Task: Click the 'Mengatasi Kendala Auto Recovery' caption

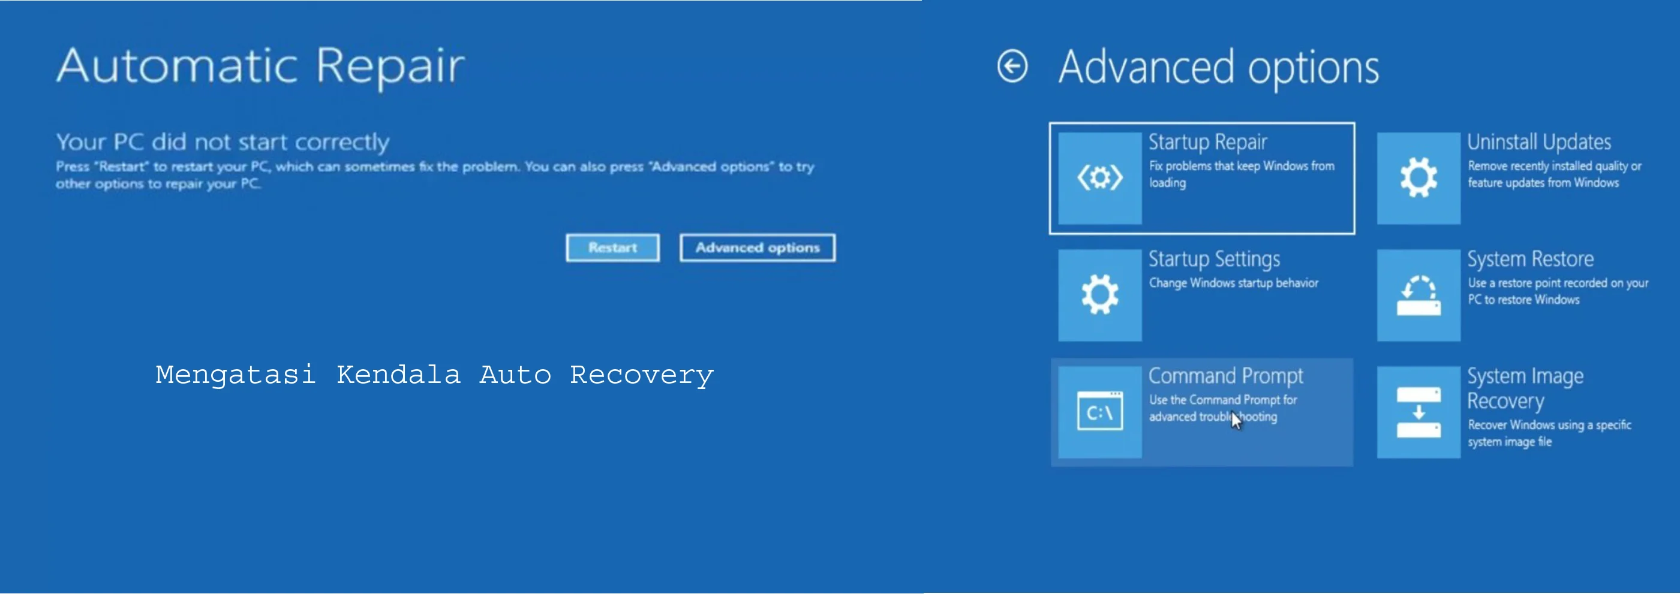Action: [x=434, y=376]
